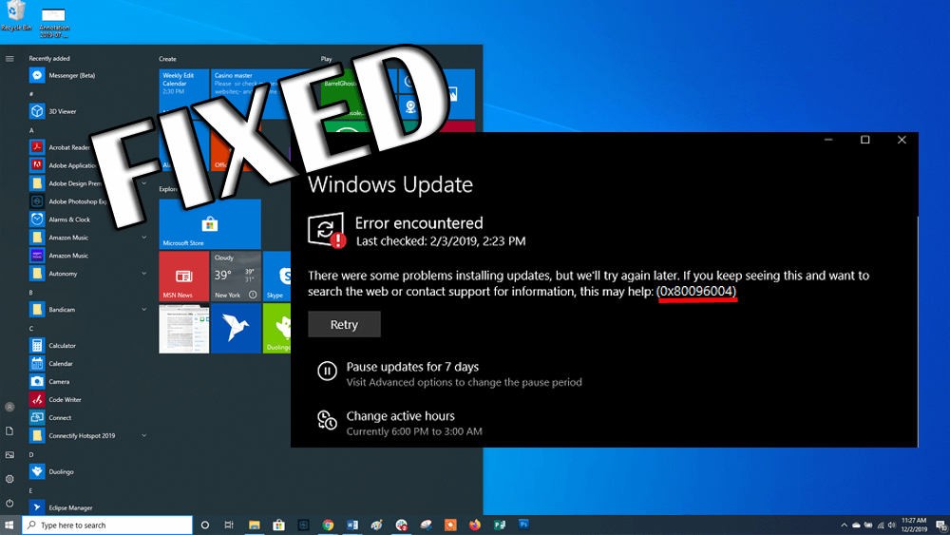Click the 'Recently added' heading
Viewport: 950px width, 535px height.
[x=49, y=58]
